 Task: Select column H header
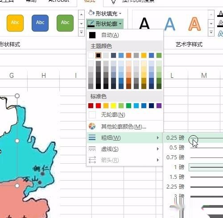pyautogui.click(x=44, y=76)
